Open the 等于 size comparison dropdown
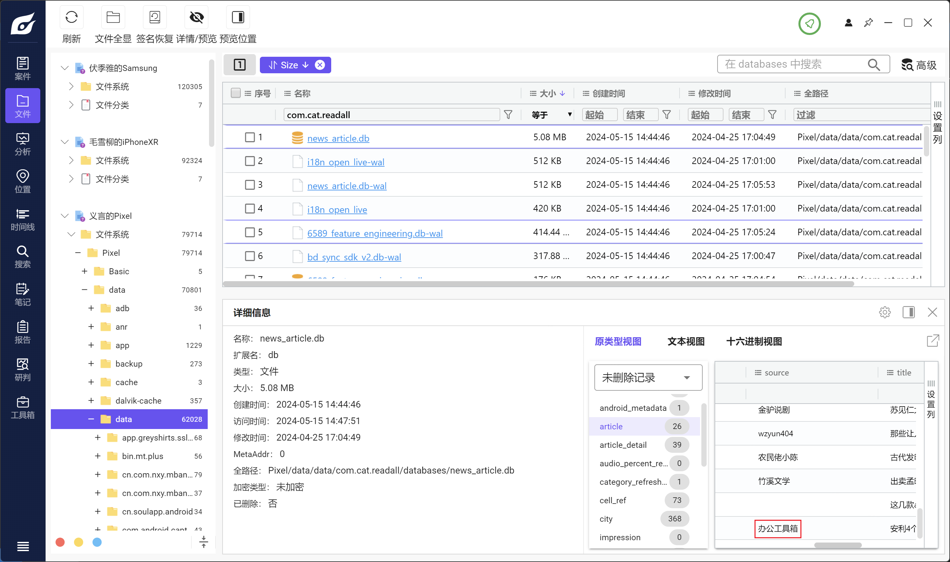The image size is (950, 562). 551,115
